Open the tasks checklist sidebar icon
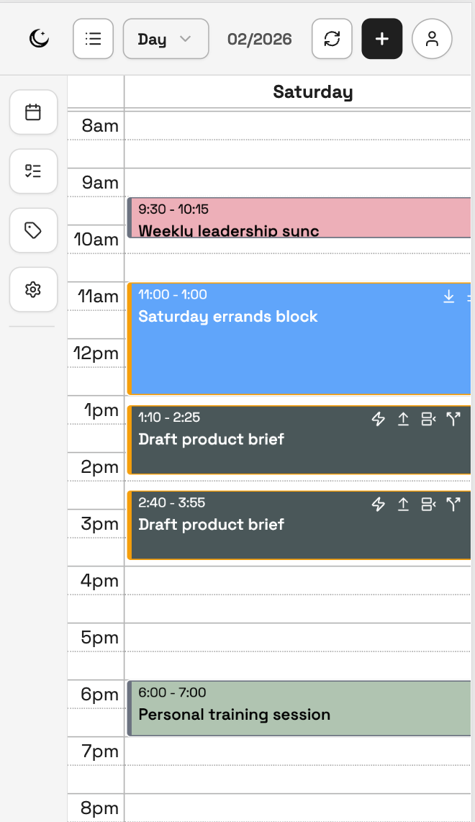Screen dimensions: 475x822 33,171
